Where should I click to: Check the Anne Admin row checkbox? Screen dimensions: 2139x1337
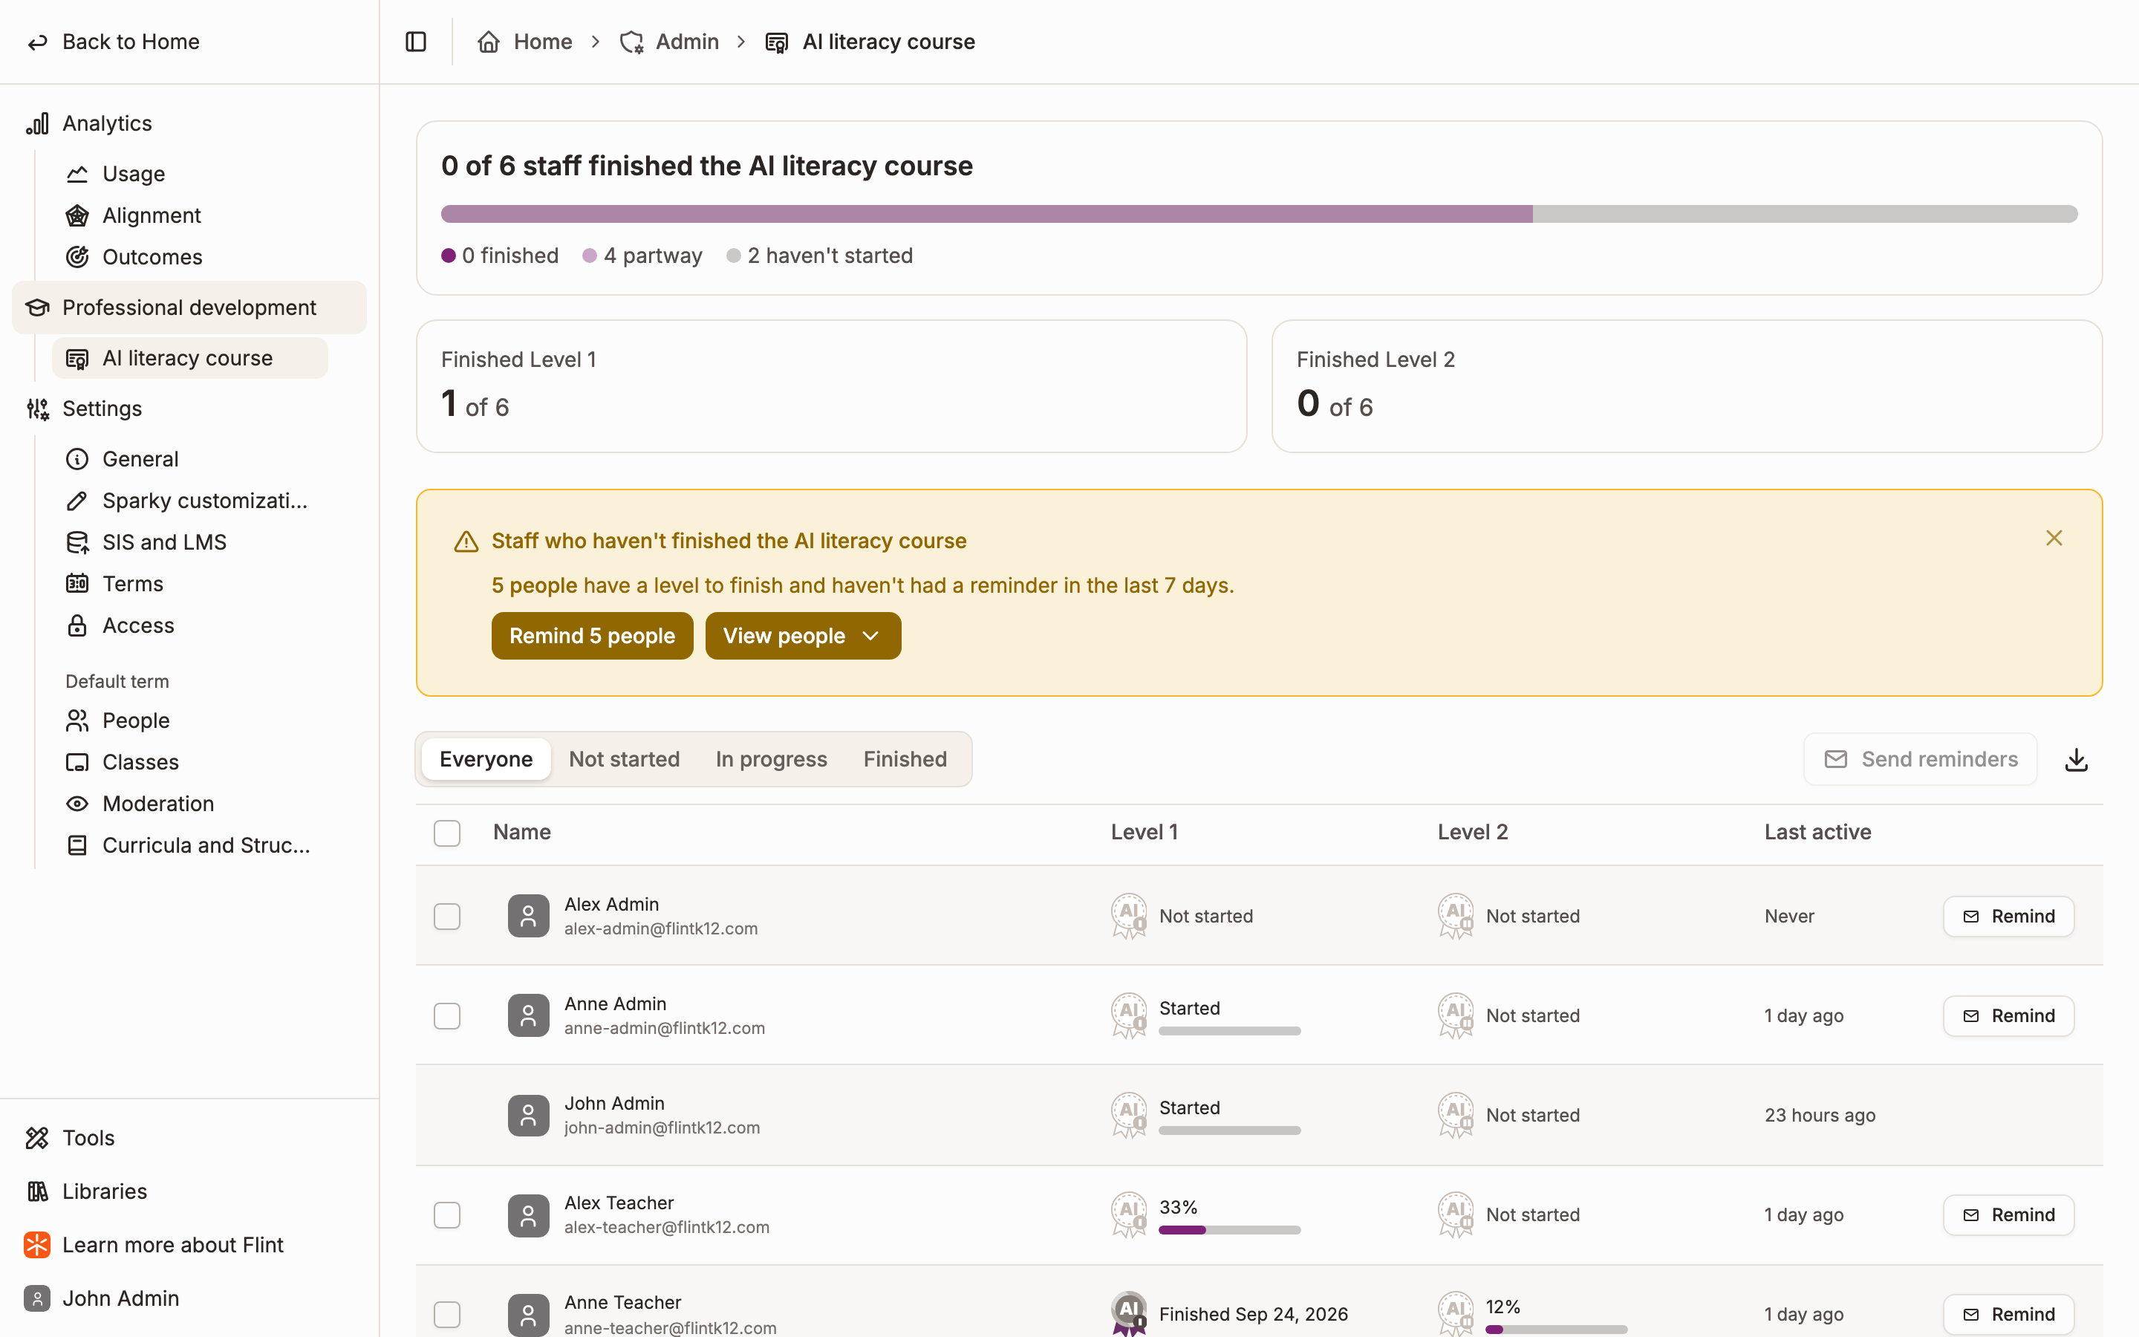click(x=447, y=1016)
